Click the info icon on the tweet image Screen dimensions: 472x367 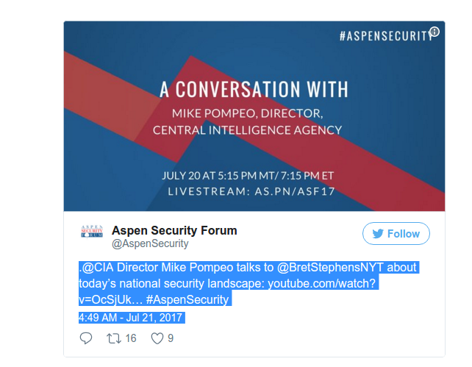pyautogui.click(x=435, y=32)
